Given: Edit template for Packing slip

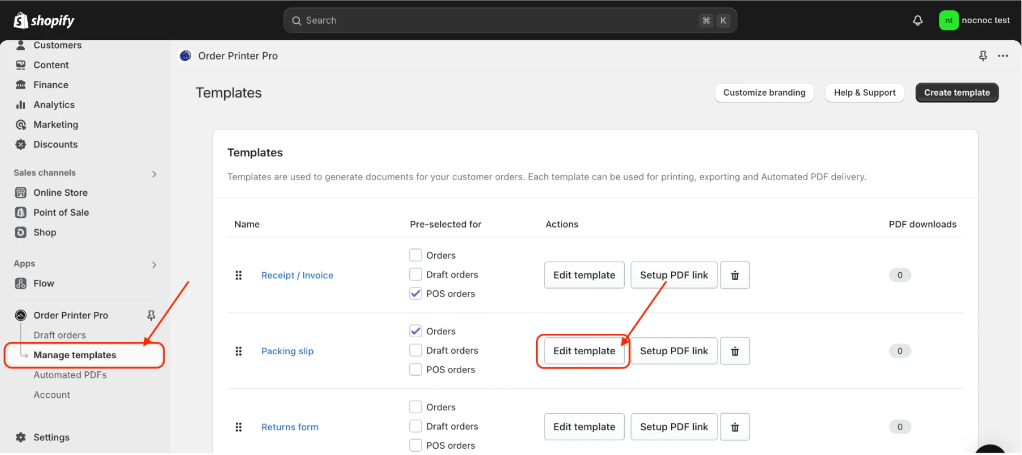Looking at the screenshot, I should point(584,351).
